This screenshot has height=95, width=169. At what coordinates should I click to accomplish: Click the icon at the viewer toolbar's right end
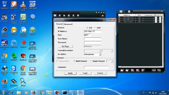click(x=102, y=16)
